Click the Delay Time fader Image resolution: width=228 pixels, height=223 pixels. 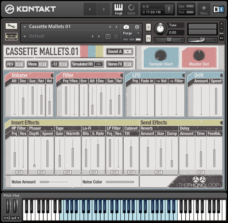[201, 153]
